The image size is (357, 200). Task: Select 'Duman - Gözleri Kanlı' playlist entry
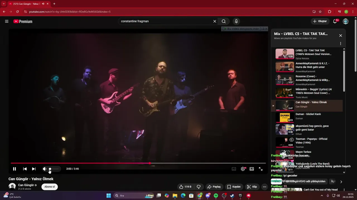coord(307,117)
